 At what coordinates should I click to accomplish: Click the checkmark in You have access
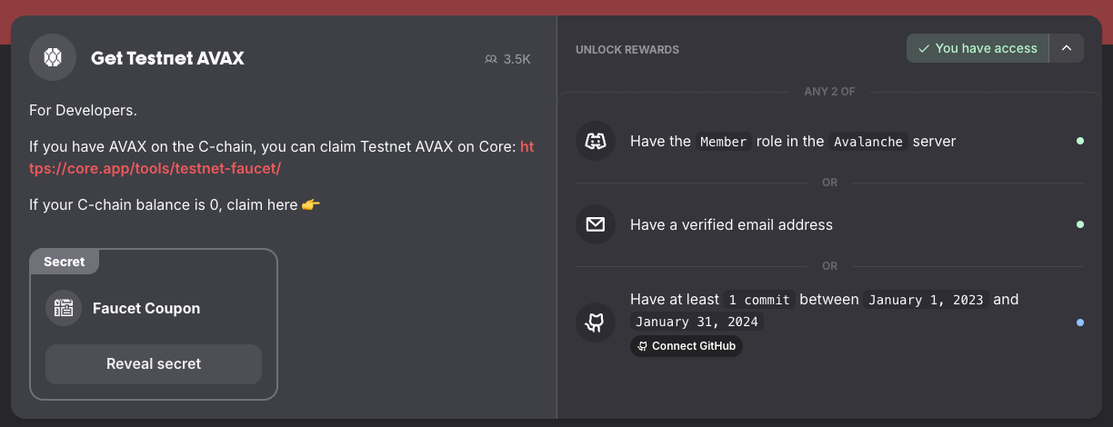(x=923, y=48)
